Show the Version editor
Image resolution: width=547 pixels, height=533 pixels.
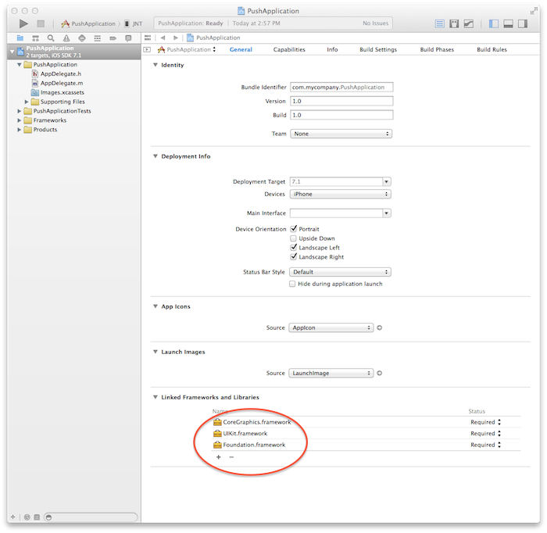(469, 23)
